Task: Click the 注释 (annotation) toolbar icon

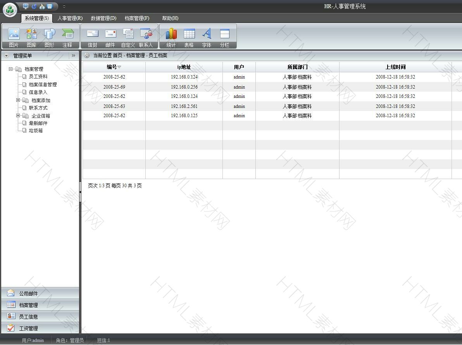Action: click(67, 34)
